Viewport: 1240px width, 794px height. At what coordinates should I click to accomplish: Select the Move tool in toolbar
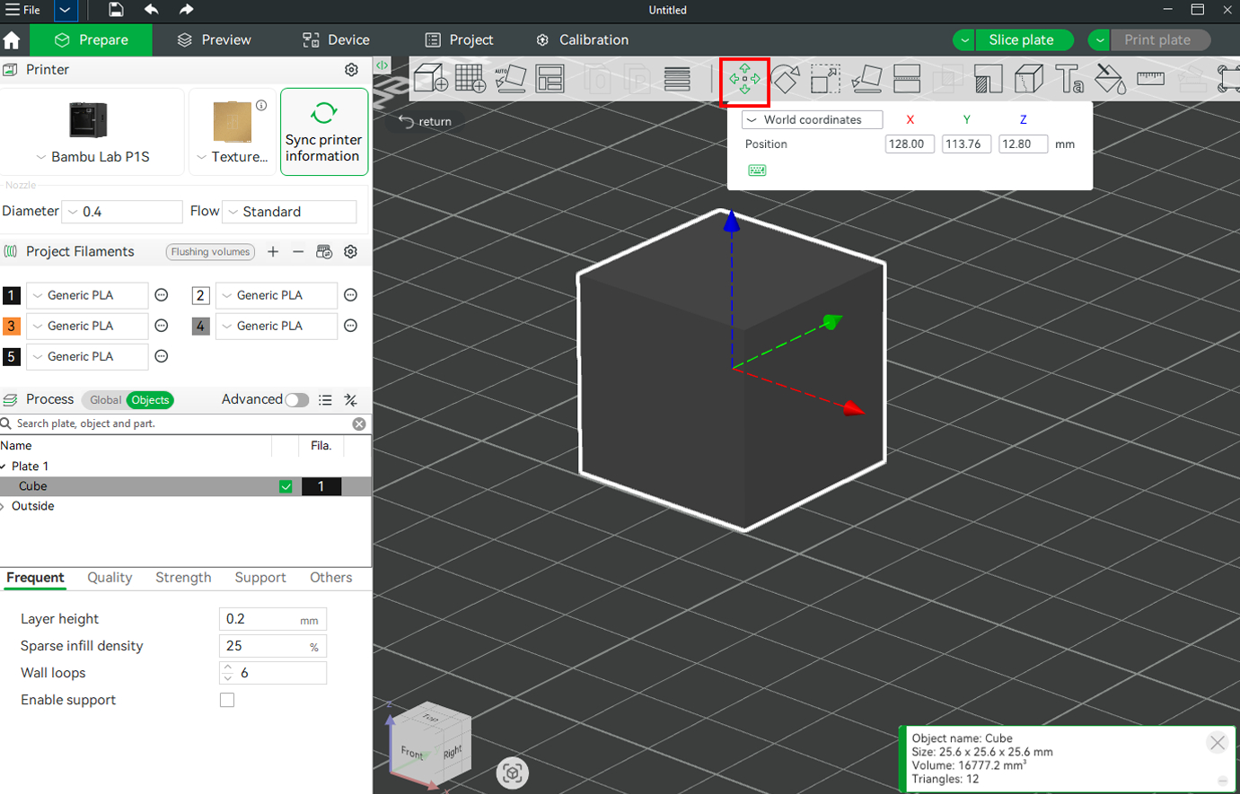[744, 80]
